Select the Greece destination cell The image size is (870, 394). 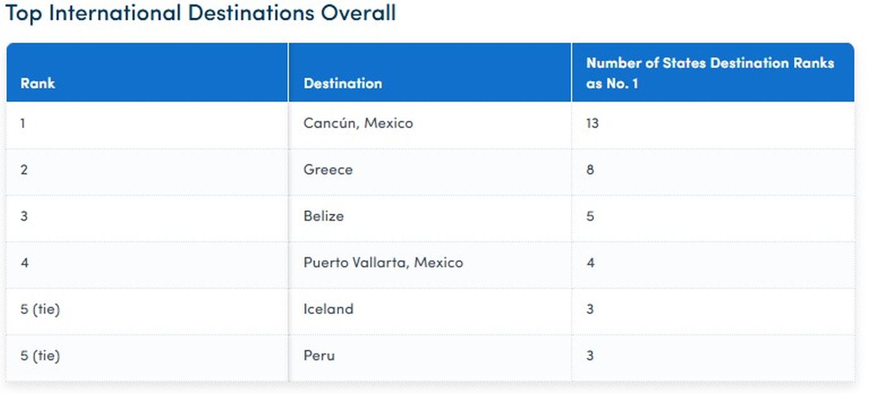[328, 169]
